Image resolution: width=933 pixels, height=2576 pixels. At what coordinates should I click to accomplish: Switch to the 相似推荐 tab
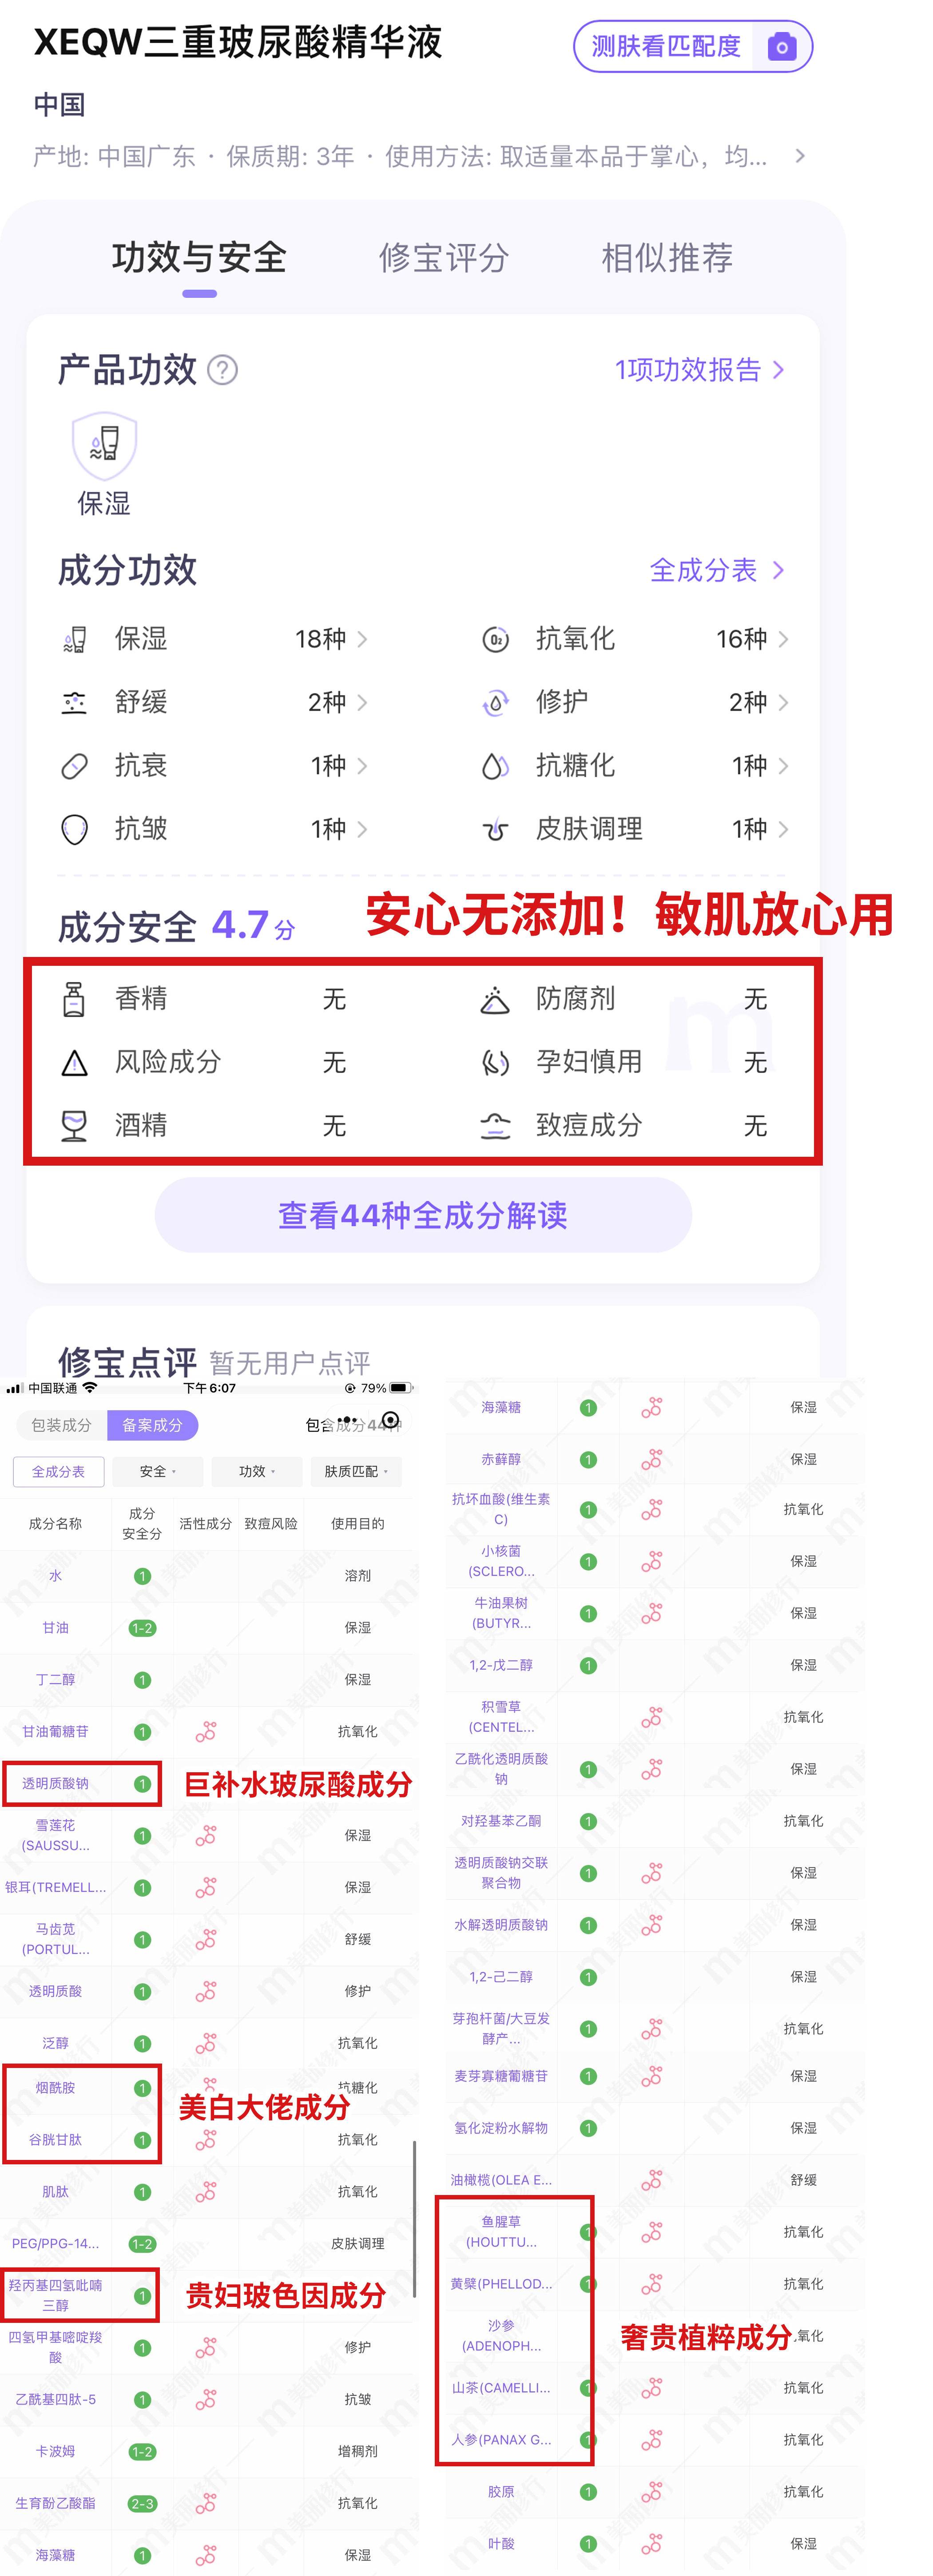click(x=666, y=258)
